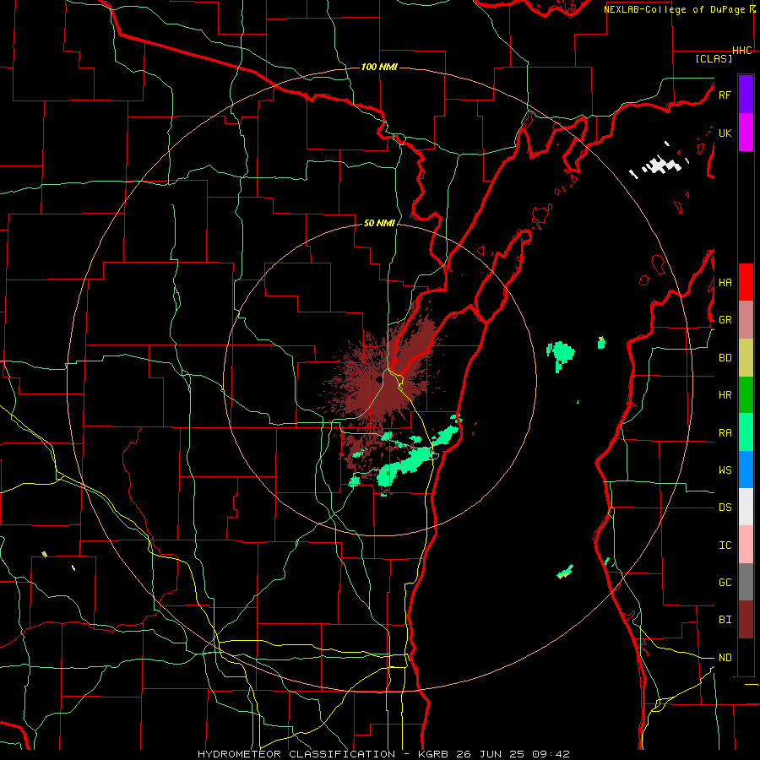Click the 'BI' legend label
760x760 pixels.
725,620
